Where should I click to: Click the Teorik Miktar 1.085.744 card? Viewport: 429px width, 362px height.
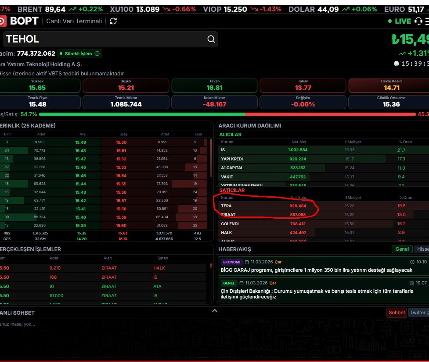[x=126, y=102]
